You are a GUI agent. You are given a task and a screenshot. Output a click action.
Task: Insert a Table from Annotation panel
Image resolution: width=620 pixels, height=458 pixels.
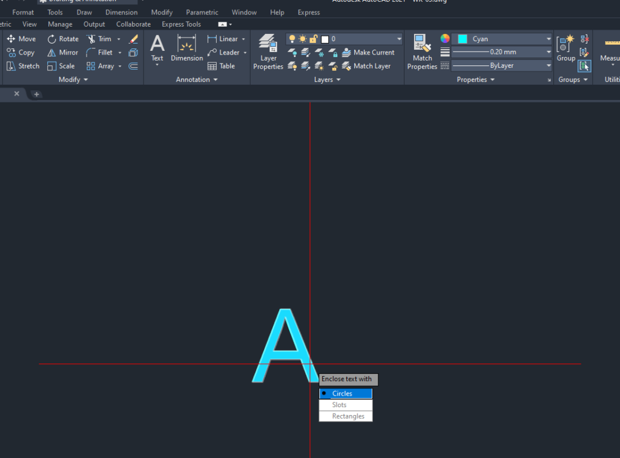221,66
